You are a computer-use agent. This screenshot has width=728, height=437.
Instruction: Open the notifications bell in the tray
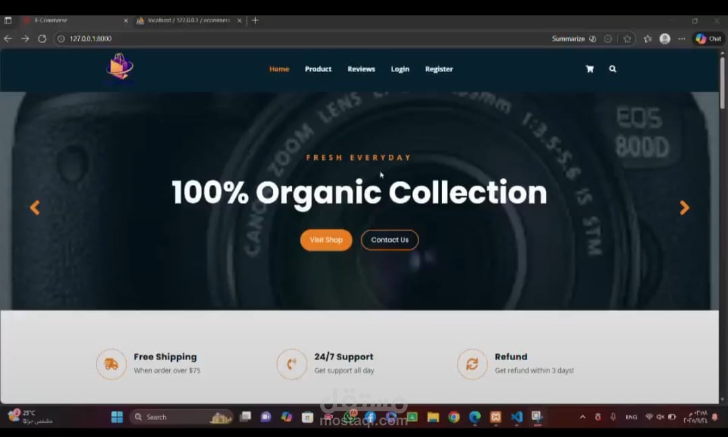click(715, 417)
